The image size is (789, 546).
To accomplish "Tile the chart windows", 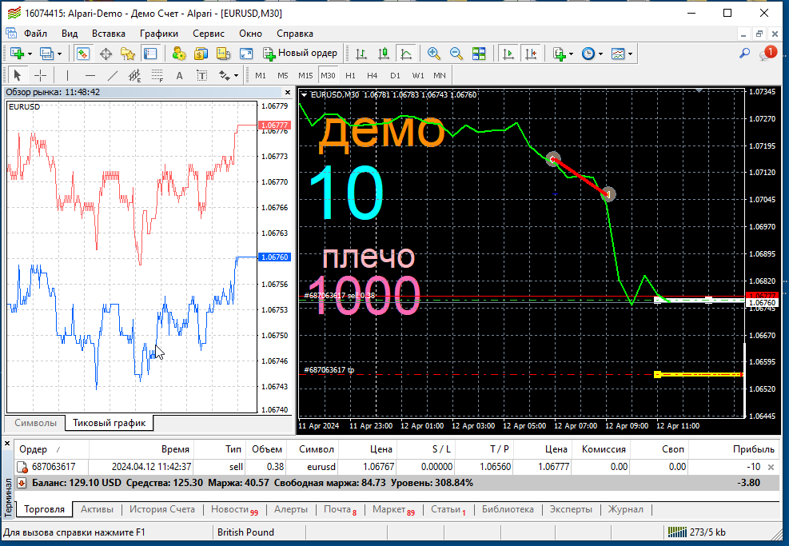I will pos(479,54).
